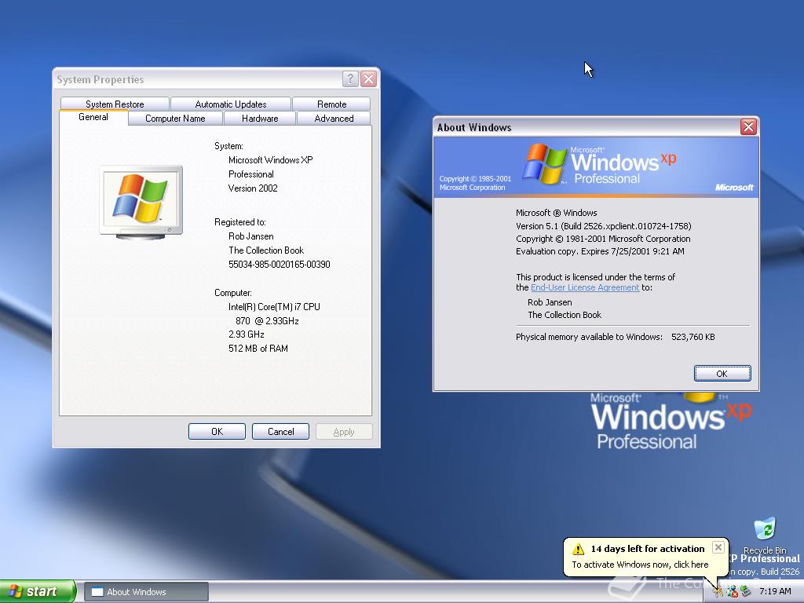Open the End-User License Agreement link
Image resolution: width=804 pixels, height=603 pixels.
coord(585,287)
